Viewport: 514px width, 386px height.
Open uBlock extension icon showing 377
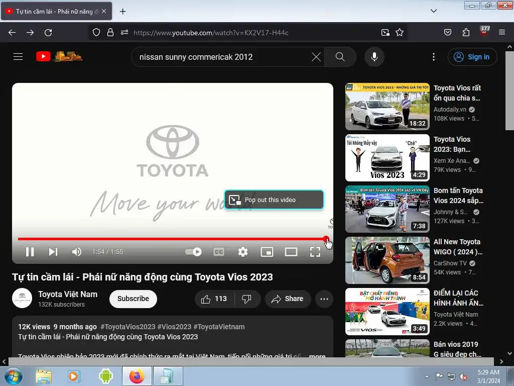tap(484, 32)
